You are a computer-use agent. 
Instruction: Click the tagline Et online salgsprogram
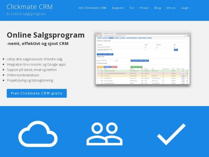[x=26, y=14]
